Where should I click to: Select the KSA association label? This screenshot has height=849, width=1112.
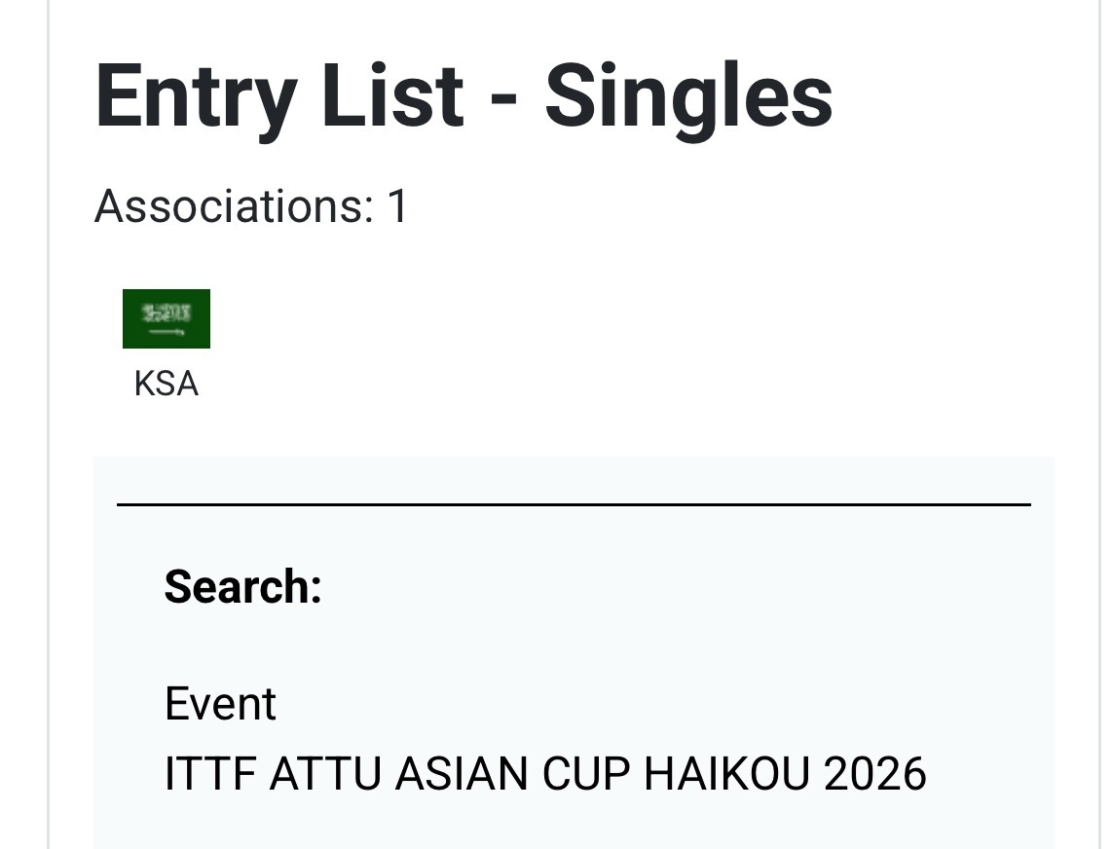click(x=167, y=385)
